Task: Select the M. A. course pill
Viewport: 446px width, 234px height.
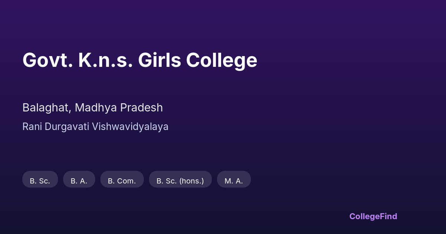Action: [x=234, y=181]
